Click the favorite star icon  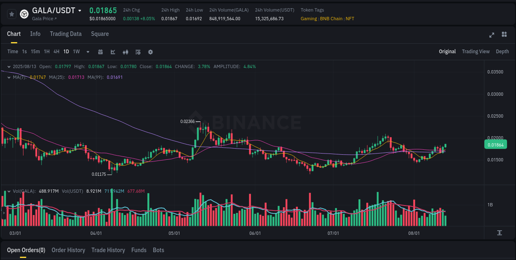(12, 14)
